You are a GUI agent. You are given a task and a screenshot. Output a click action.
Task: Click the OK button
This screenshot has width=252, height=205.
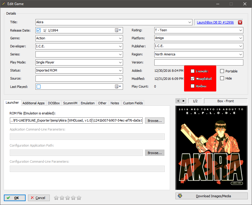[15, 198]
